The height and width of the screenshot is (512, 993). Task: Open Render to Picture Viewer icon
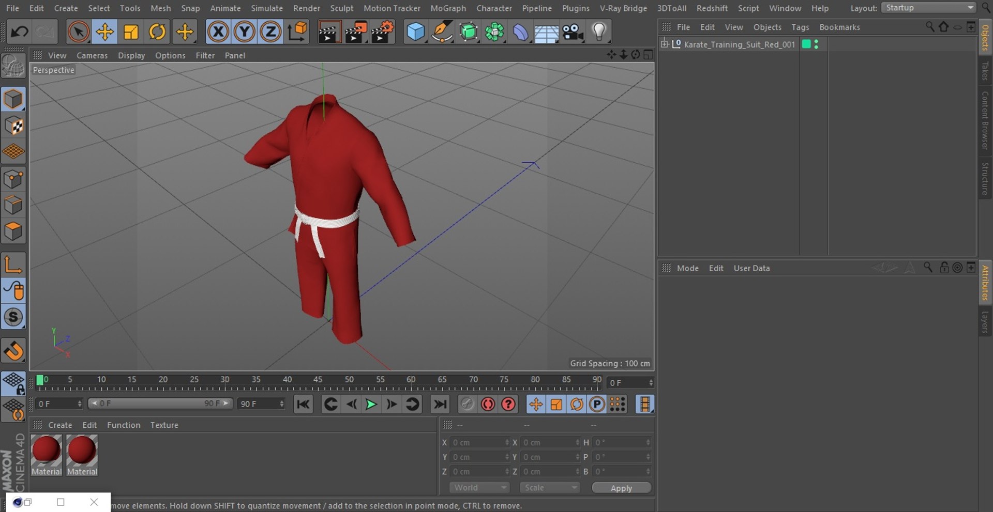[355, 32]
